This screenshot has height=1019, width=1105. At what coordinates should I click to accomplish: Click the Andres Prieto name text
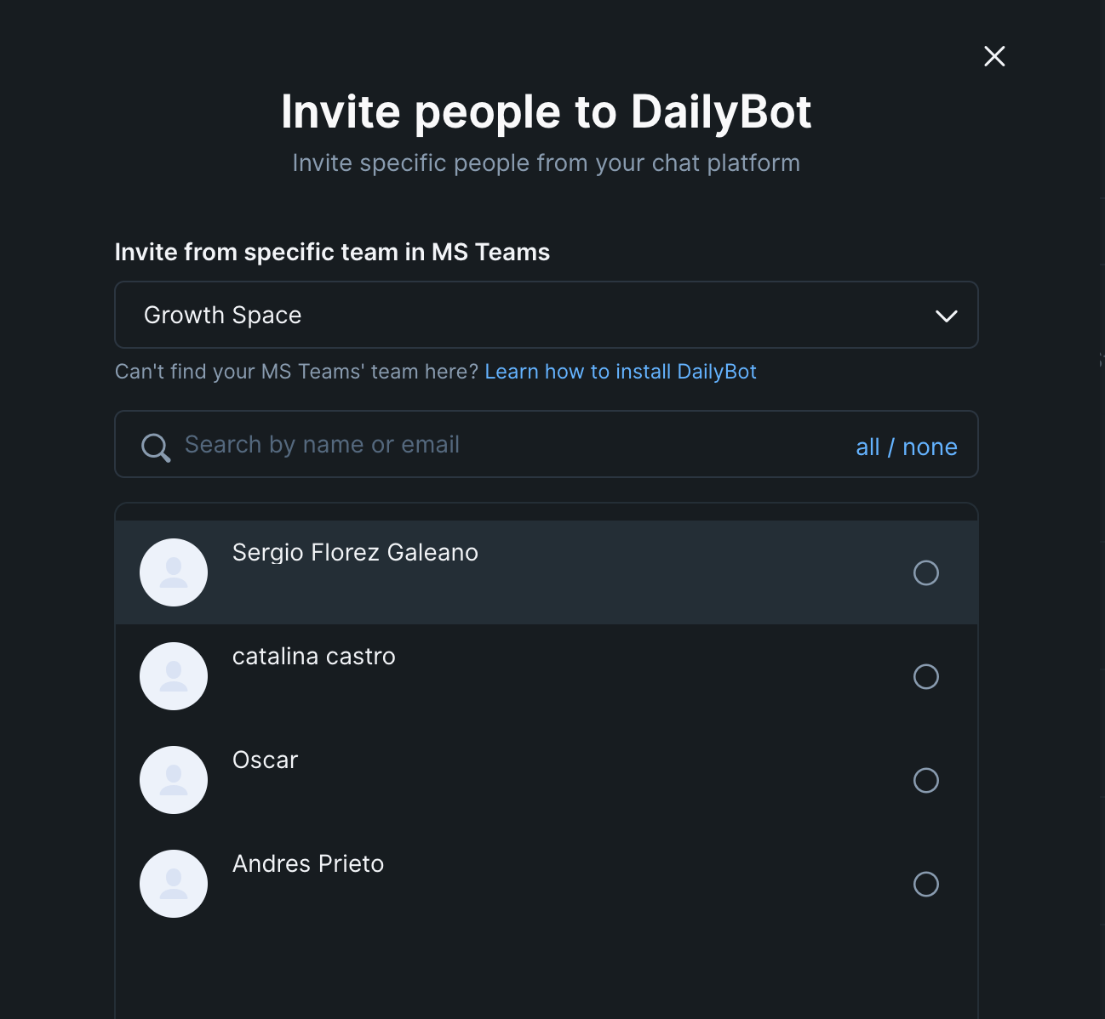pyautogui.click(x=308, y=863)
